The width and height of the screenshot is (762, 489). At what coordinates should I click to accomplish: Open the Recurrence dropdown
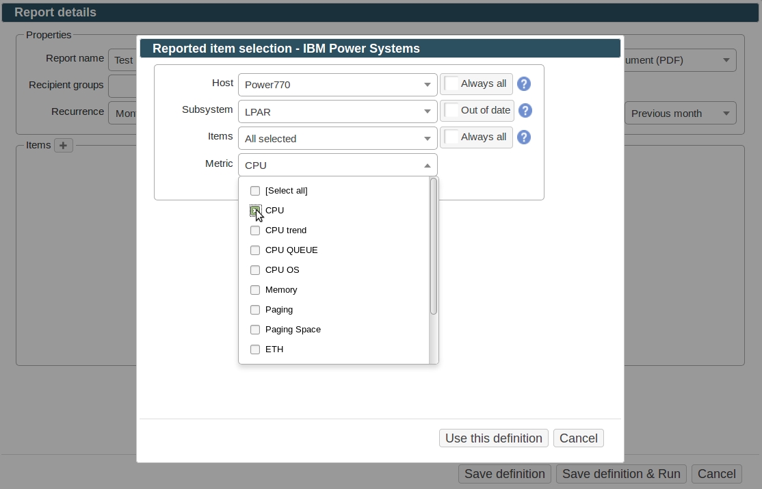pos(122,114)
